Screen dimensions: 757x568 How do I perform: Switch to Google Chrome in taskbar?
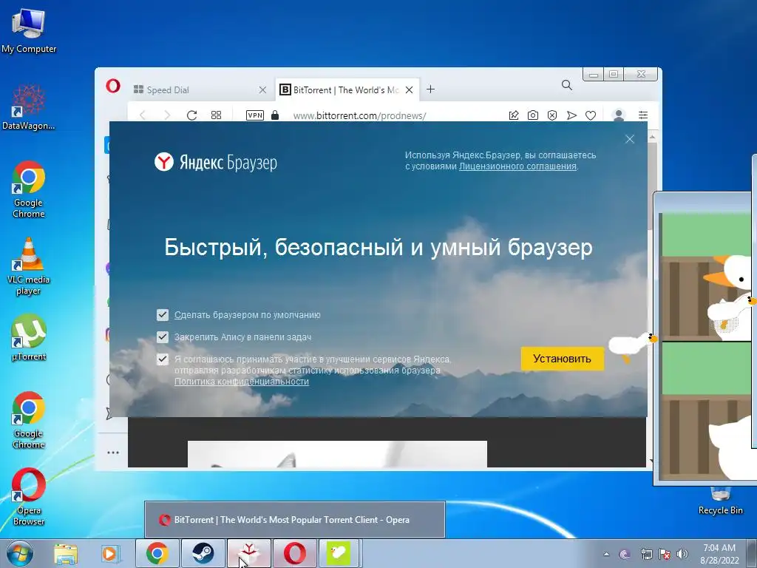tap(157, 553)
